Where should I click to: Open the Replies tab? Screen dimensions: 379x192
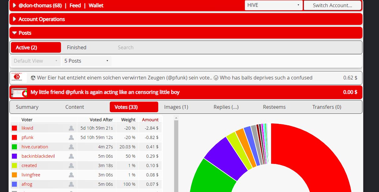pyautogui.click(x=226, y=107)
